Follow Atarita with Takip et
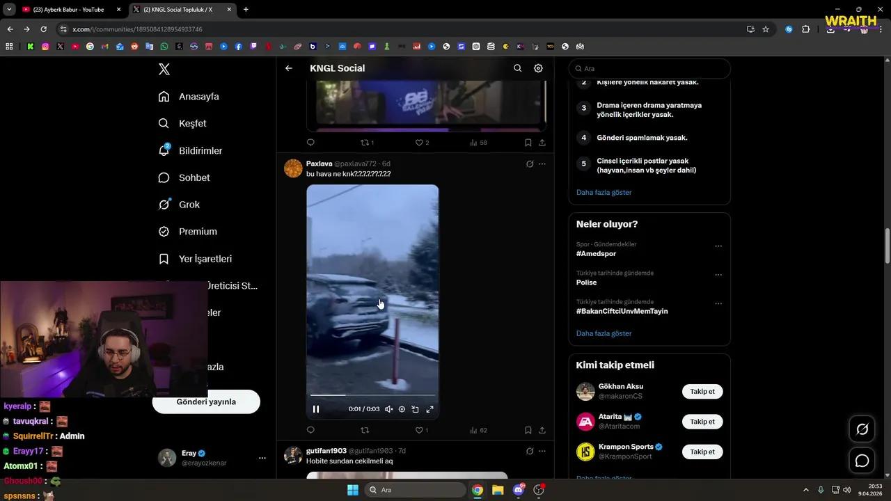Image resolution: width=891 pixels, height=501 pixels. (702, 422)
